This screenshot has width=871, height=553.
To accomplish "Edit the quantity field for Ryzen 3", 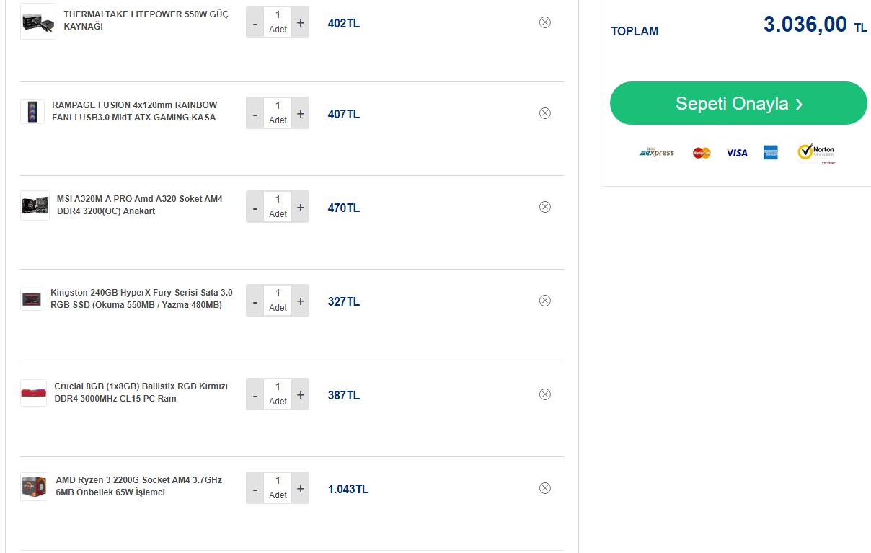I will pos(278,480).
